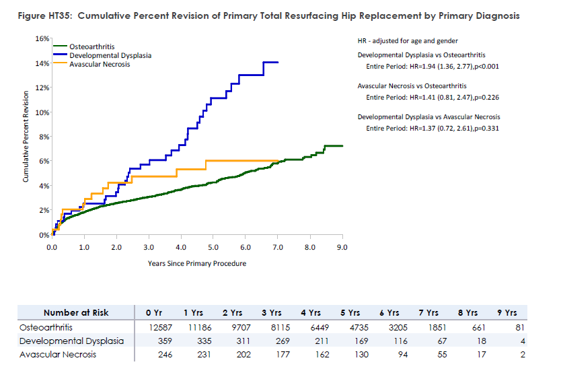Click the Figure HT35 chart title
Image resolution: width=561 pixels, height=381 pixels.
269,16
